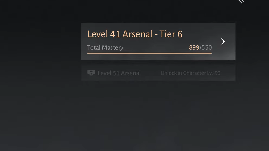This screenshot has height=151, width=269.
Task: Click the Total Mastery label
Action: click(105, 47)
